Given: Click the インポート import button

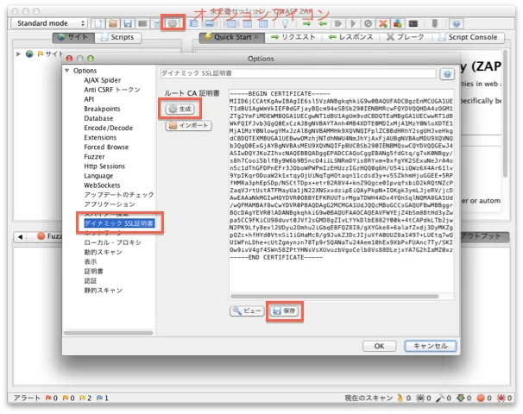Looking at the screenshot, I should [x=187, y=125].
